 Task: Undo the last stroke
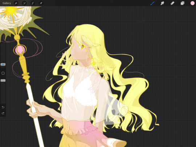[x=3, y=107]
